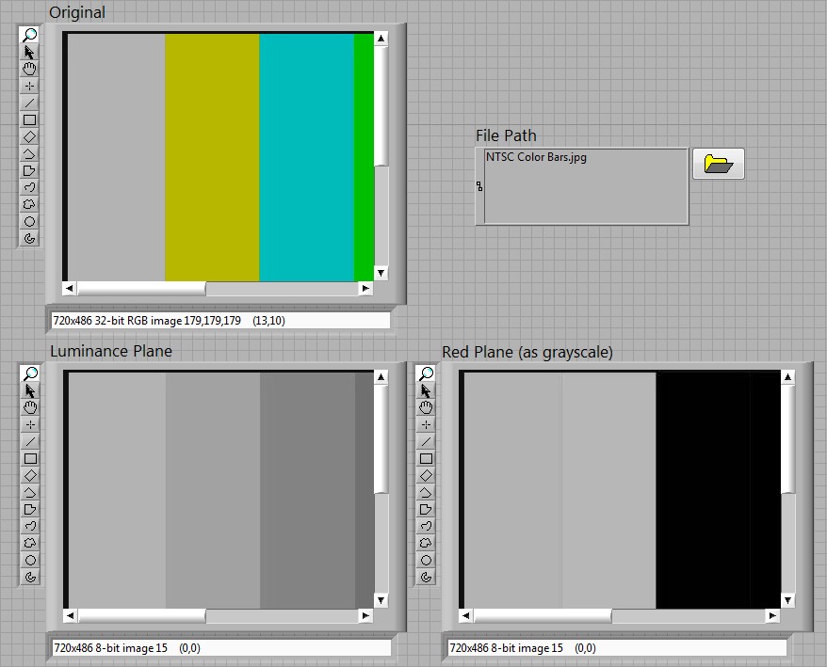This screenshot has height=667, width=827.
Task: Select Oval tool in Luminance Plane palette
Action: [30, 560]
